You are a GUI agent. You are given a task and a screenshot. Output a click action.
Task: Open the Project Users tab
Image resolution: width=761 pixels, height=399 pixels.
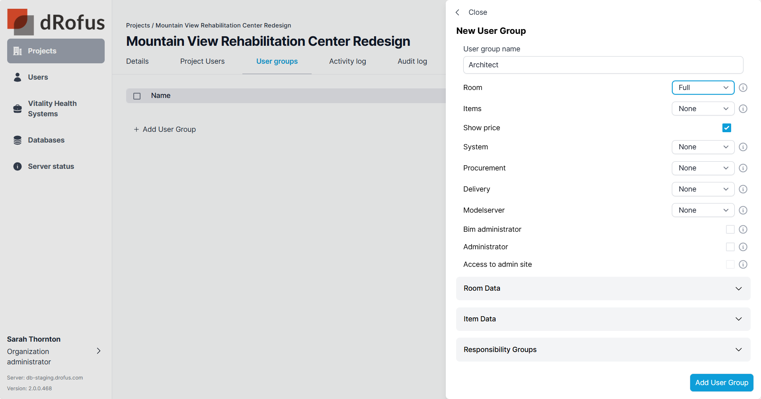pyautogui.click(x=202, y=61)
